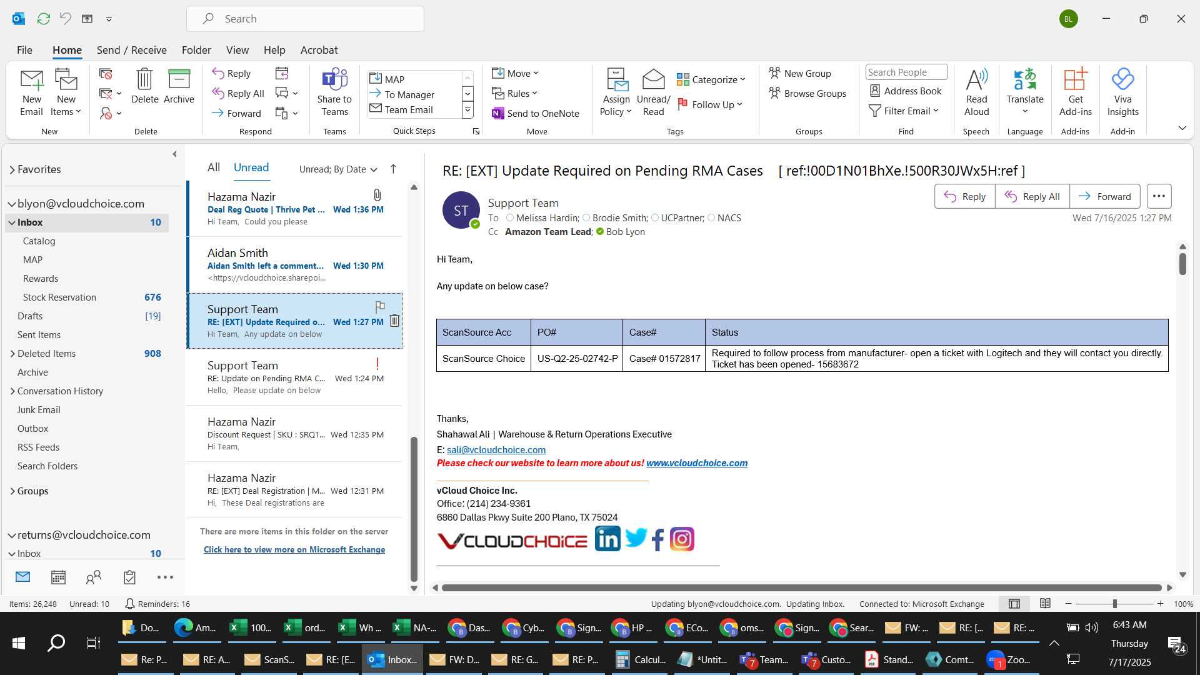Click zoom in plus button in status bar
The height and width of the screenshot is (675, 1200).
pos(1160,604)
